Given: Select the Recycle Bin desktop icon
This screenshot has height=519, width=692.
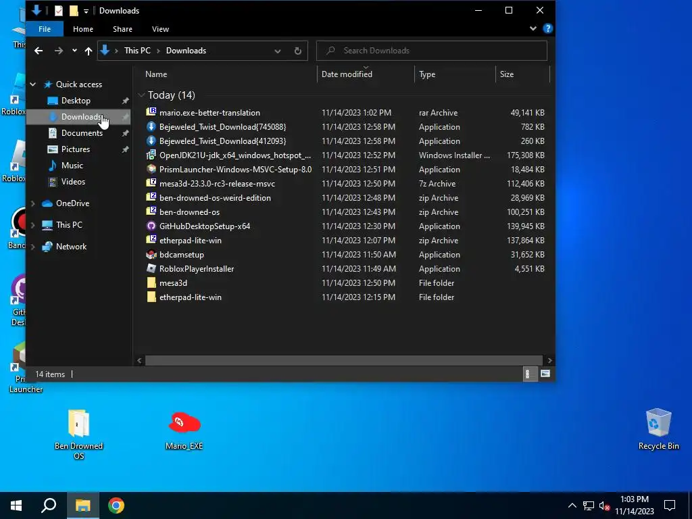Looking at the screenshot, I should point(658,429).
